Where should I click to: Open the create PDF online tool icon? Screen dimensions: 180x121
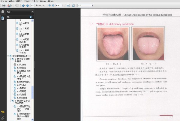(x=9, y=5)
